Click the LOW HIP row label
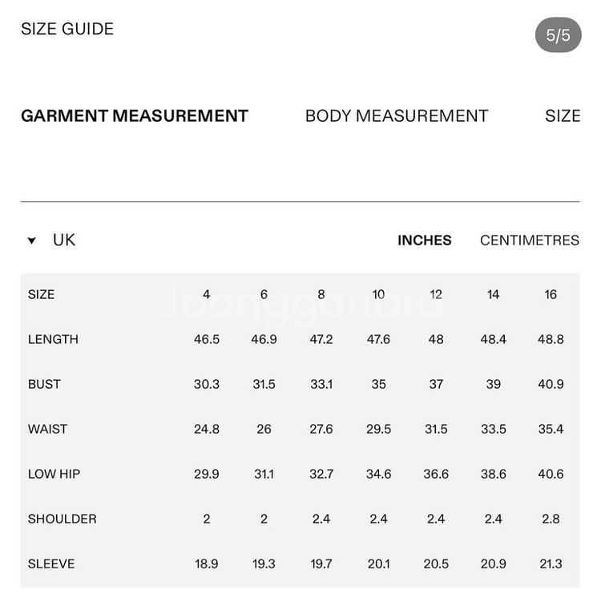Viewport: 601px width, 610px height. [x=54, y=474]
